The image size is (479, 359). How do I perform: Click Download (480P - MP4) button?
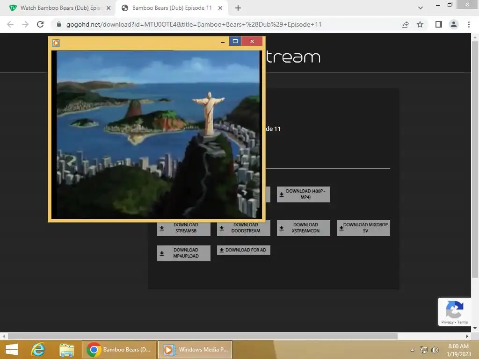303,194
